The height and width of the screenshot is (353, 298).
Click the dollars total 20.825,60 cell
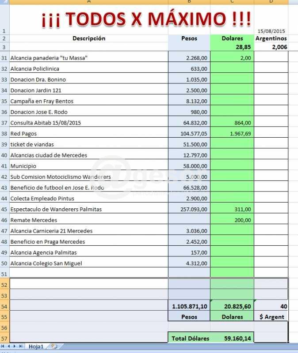click(232, 306)
